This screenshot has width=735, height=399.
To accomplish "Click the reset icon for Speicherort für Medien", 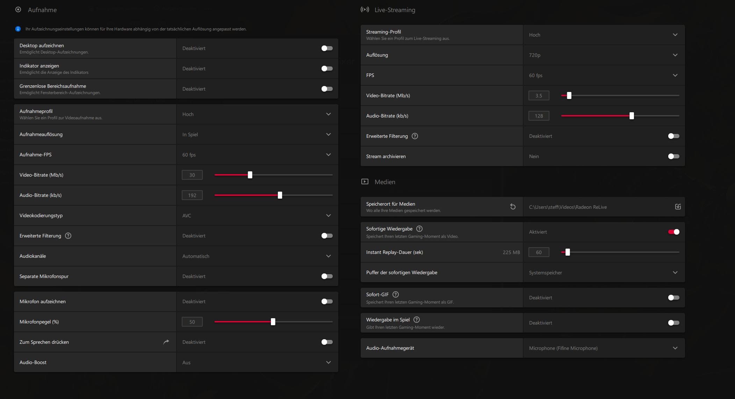I will click(513, 207).
